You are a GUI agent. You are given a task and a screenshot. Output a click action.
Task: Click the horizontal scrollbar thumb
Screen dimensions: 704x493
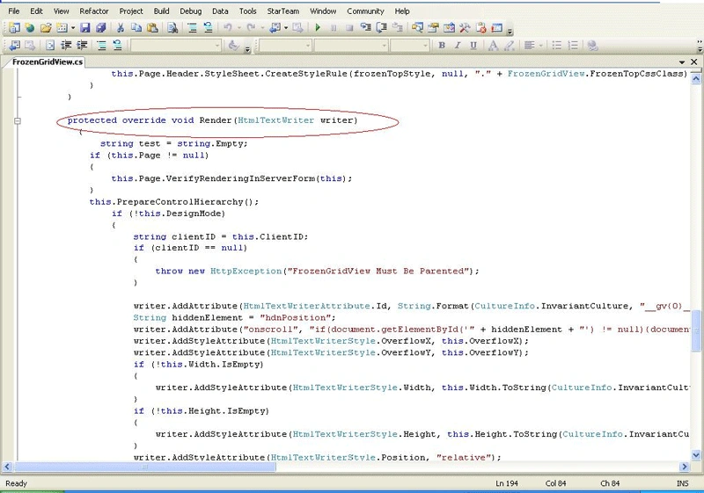(144, 467)
